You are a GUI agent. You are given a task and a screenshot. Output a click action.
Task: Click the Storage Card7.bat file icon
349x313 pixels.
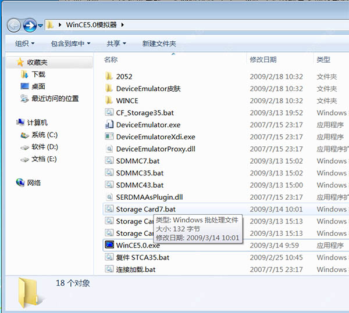(x=109, y=208)
